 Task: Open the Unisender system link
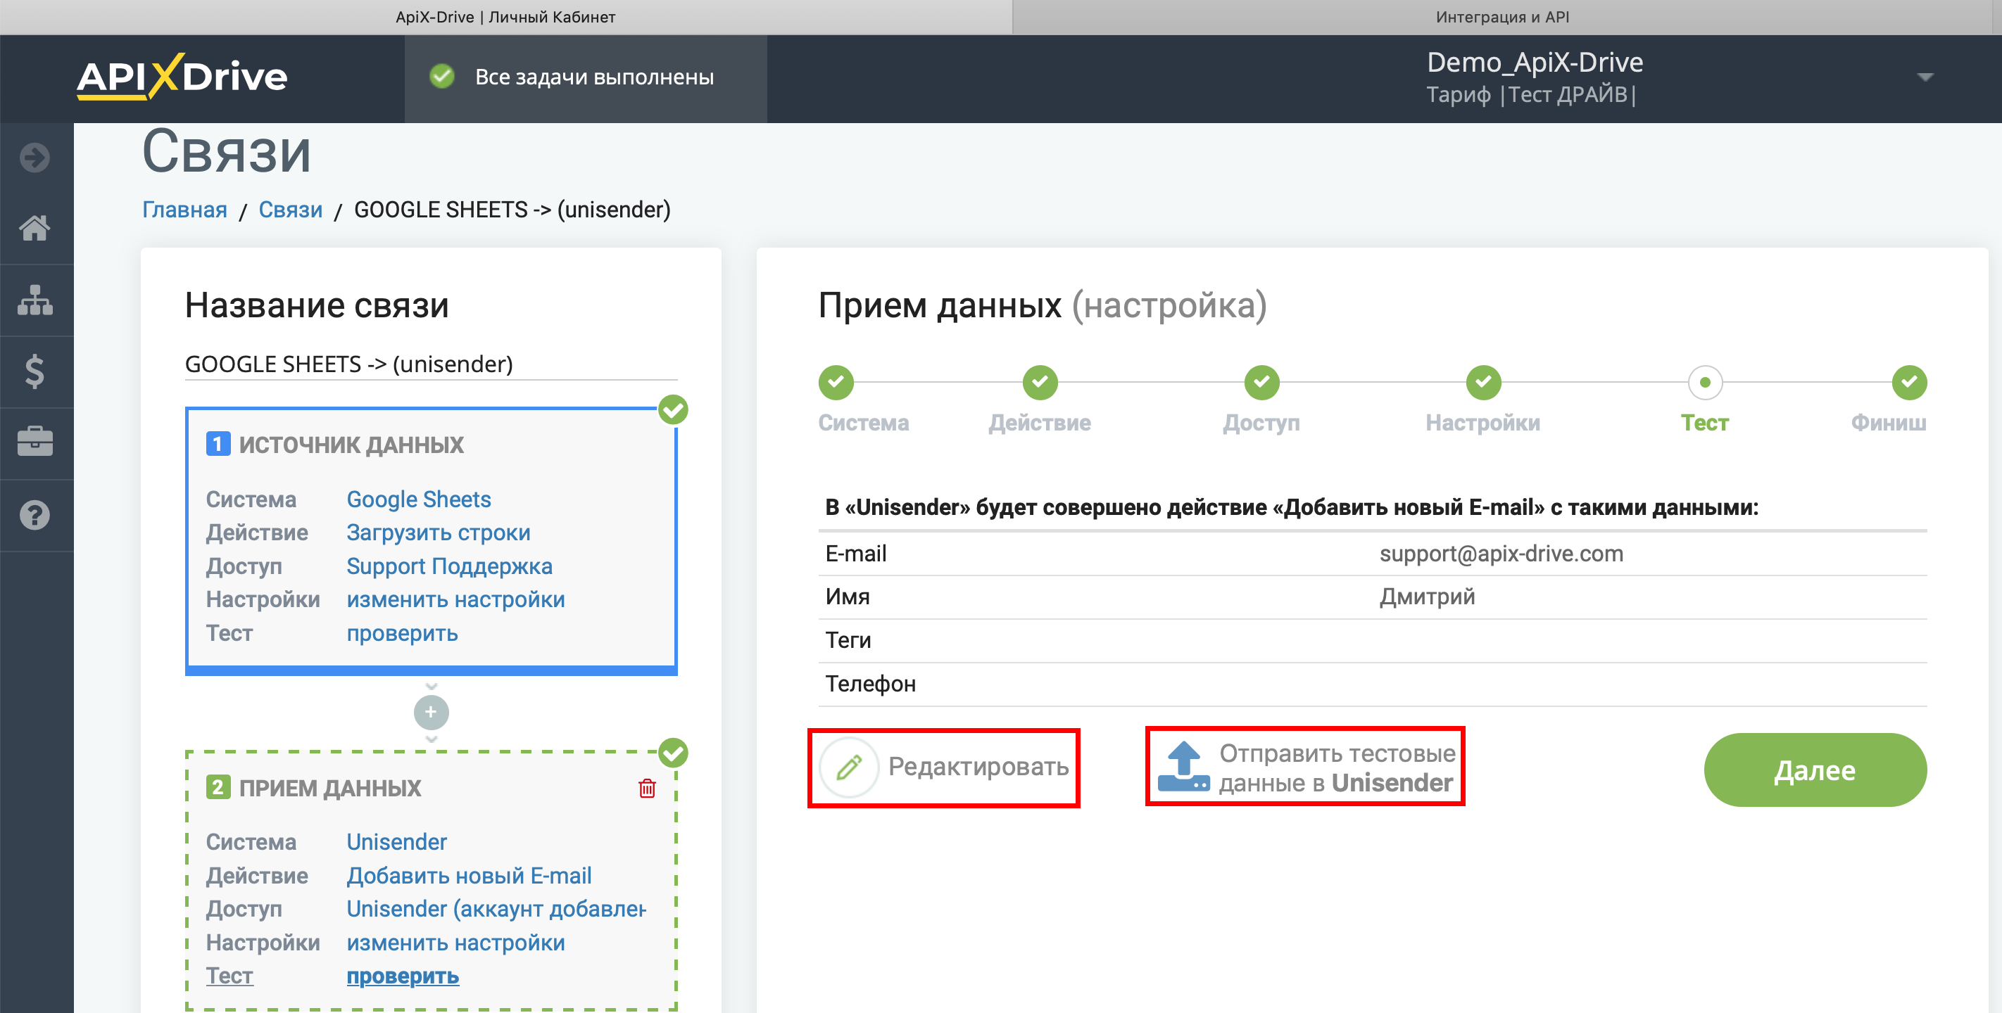coord(396,841)
